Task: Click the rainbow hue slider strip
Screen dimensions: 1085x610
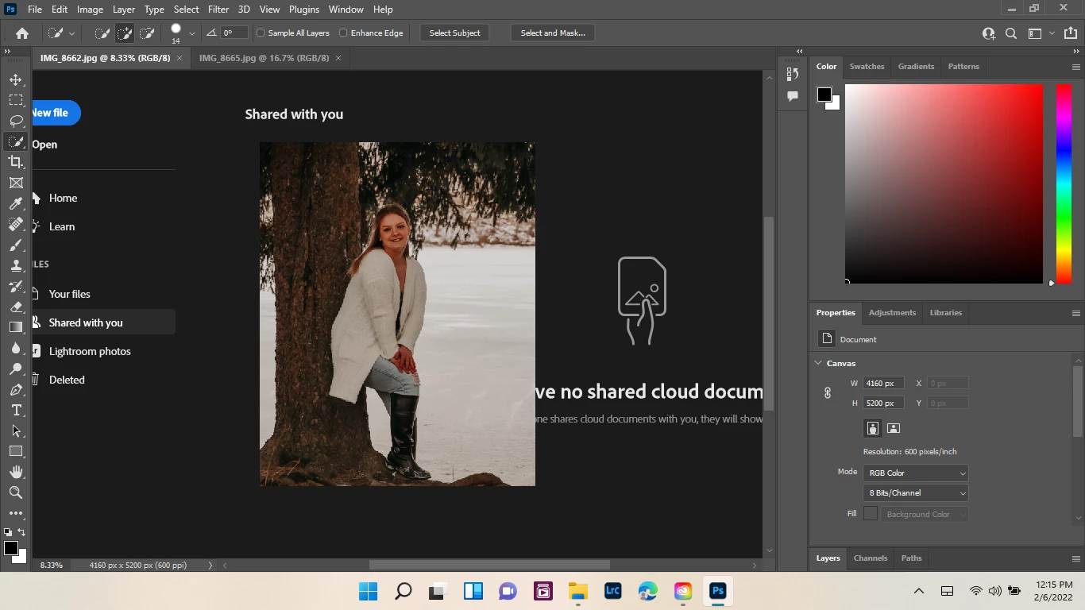Action: [x=1064, y=183]
